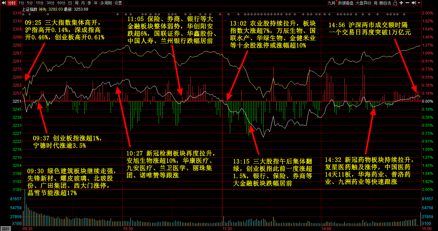This screenshot has width=438, height=231.
Task: Click the collapse arrow icon at top-left
Action: (x=3, y=3)
